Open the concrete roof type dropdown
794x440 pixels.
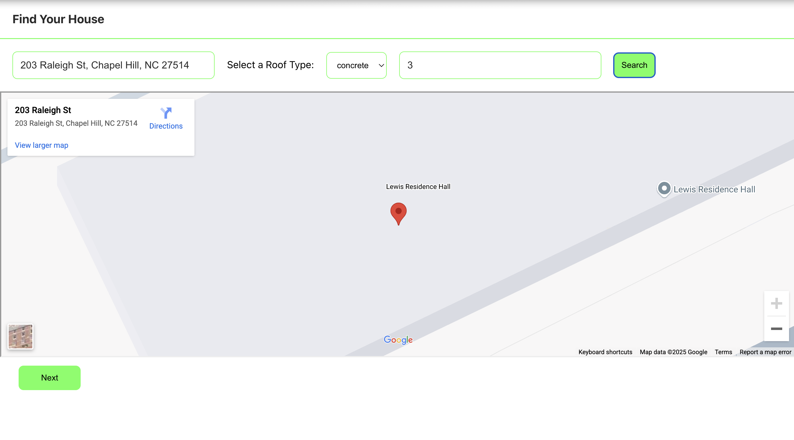[x=356, y=65]
